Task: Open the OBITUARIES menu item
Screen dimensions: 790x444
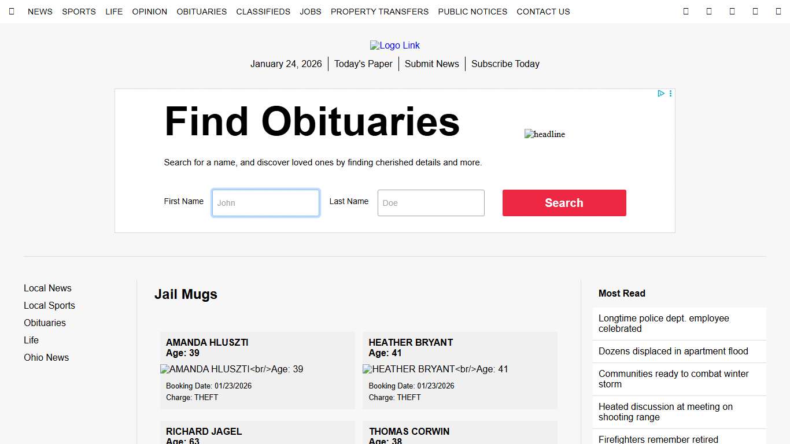Action: [202, 12]
